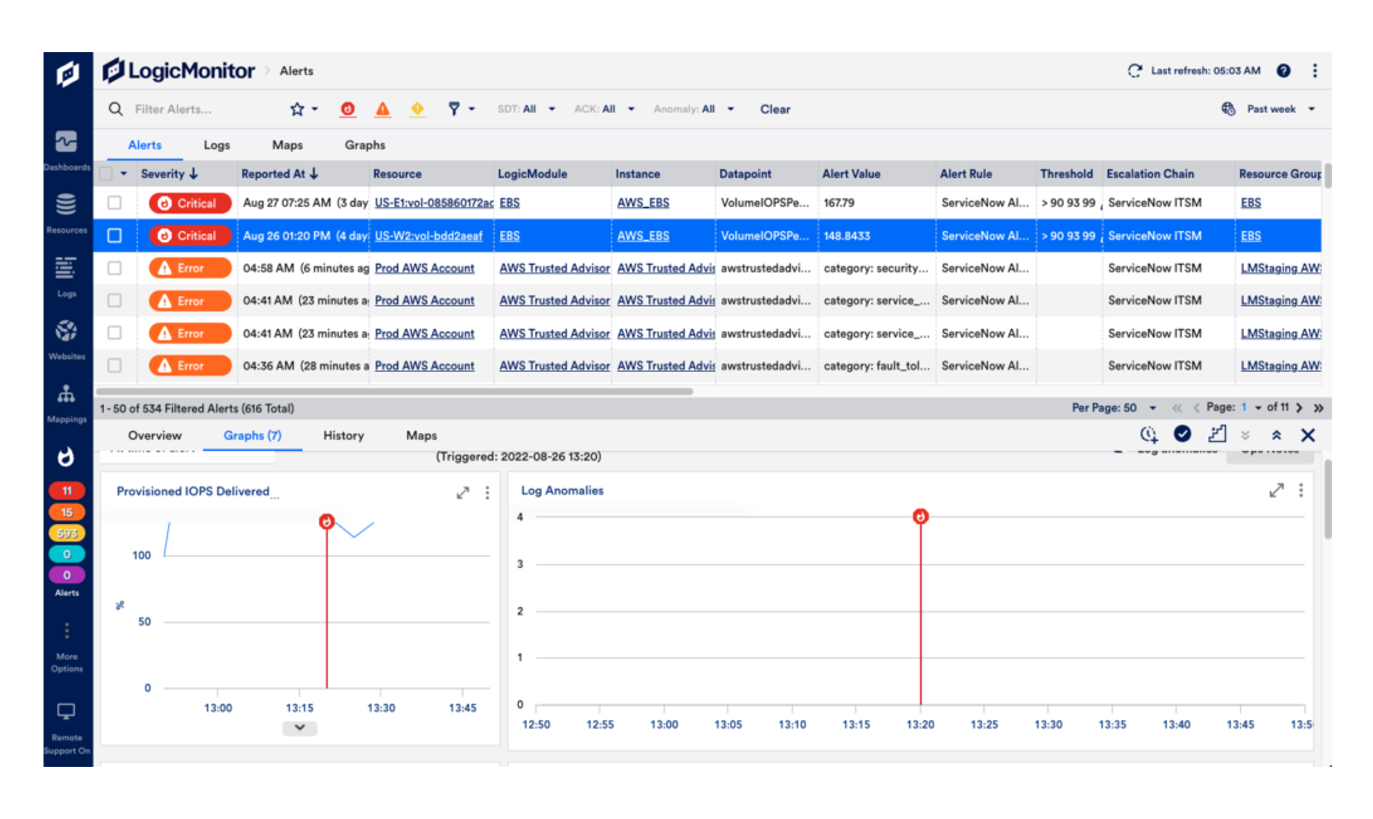Sort by the Reported At column
This screenshot has width=1373, height=819.
point(280,174)
